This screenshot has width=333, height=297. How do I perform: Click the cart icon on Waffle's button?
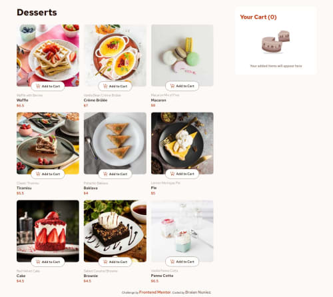tap(38, 86)
